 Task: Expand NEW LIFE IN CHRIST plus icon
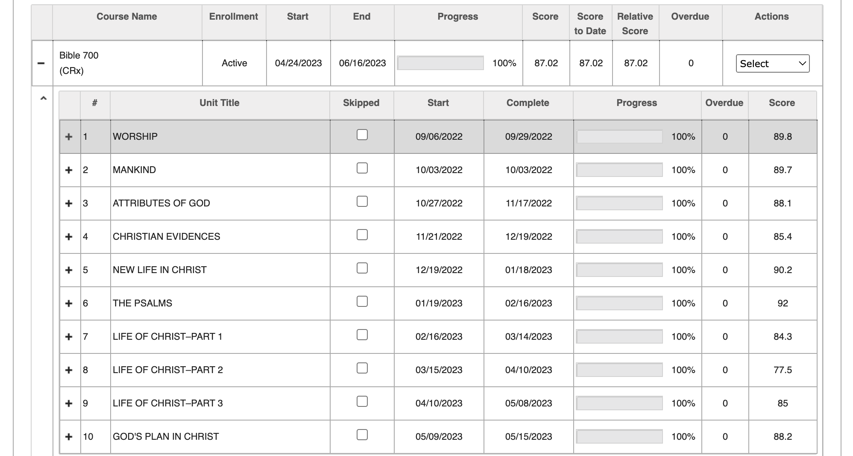click(x=69, y=270)
